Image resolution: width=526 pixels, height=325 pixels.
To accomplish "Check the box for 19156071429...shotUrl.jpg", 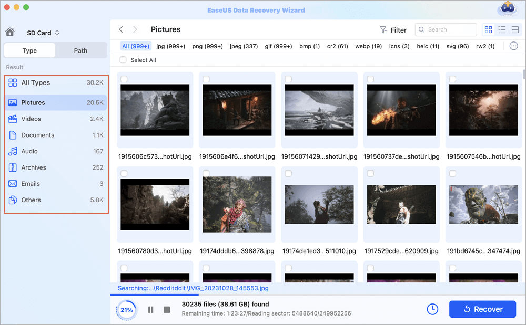I will pyautogui.click(x=288, y=79).
